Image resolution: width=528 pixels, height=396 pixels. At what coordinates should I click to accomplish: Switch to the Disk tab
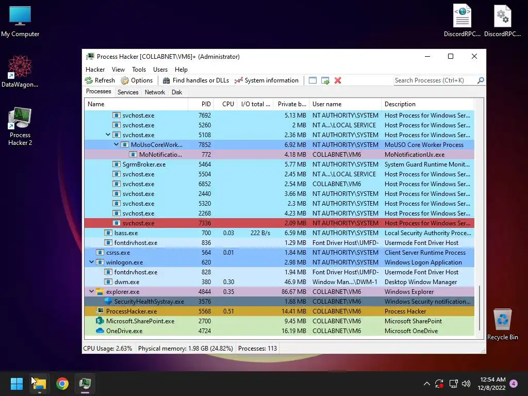click(x=177, y=92)
